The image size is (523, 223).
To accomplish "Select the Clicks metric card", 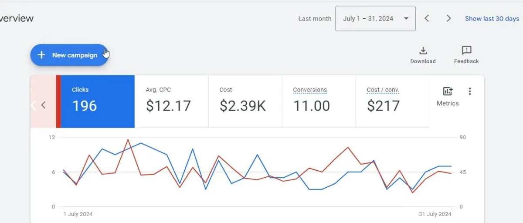I will point(98,101).
